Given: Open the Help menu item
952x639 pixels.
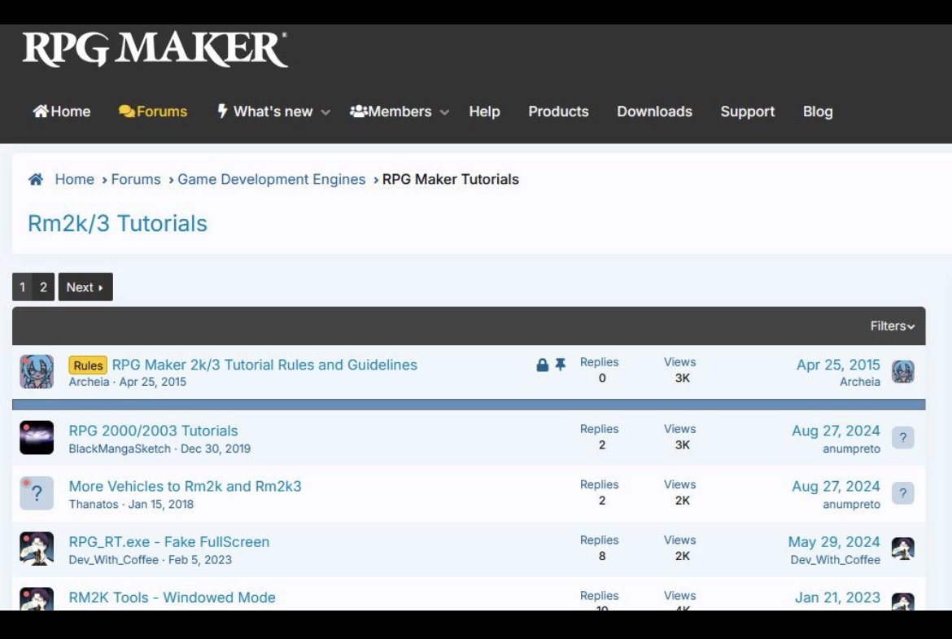Looking at the screenshot, I should 484,112.
